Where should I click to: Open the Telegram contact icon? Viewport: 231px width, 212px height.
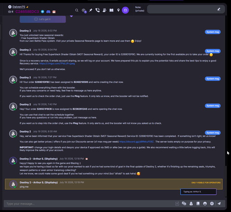(x=43, y=12)
